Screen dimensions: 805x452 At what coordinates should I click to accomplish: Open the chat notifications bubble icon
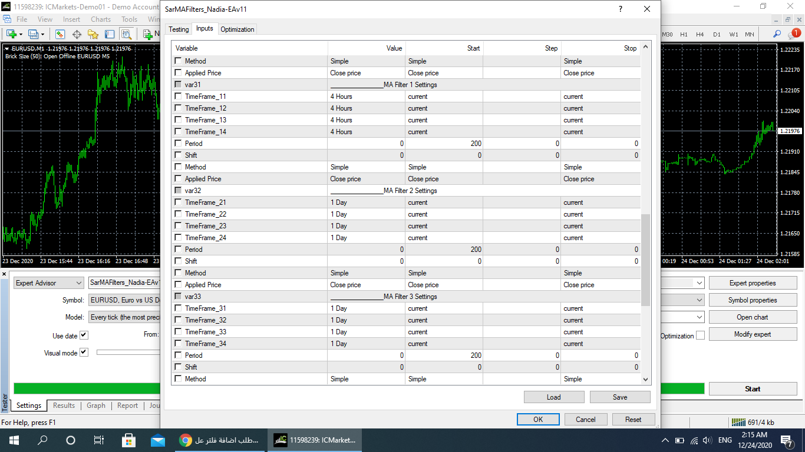[793, 34]
